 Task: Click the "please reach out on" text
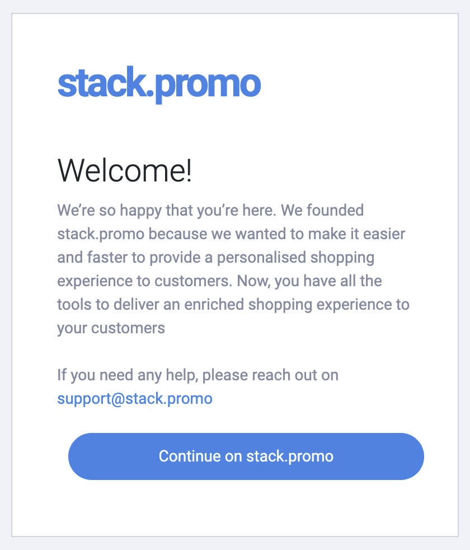[x=270, y=375]
